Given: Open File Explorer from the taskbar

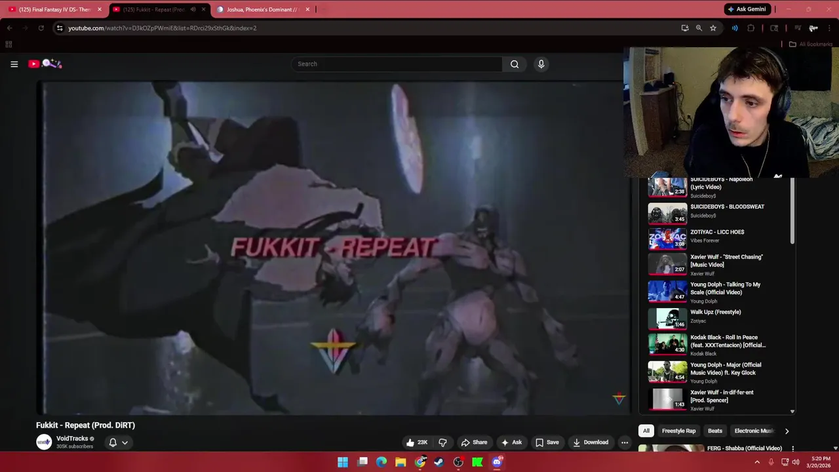Looking at the screenshot, I should (400, 462).
